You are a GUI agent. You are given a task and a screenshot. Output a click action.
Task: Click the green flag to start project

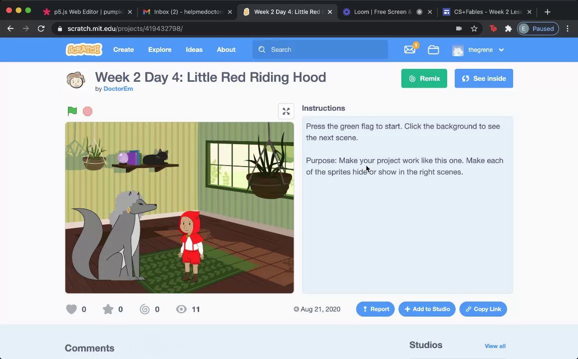[x=72, y=111]
